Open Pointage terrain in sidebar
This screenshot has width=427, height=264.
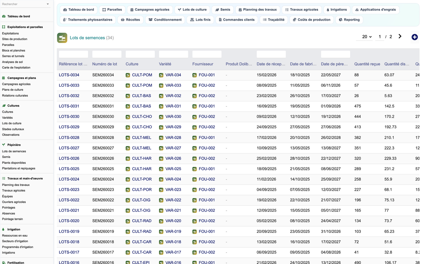(12, 219)
